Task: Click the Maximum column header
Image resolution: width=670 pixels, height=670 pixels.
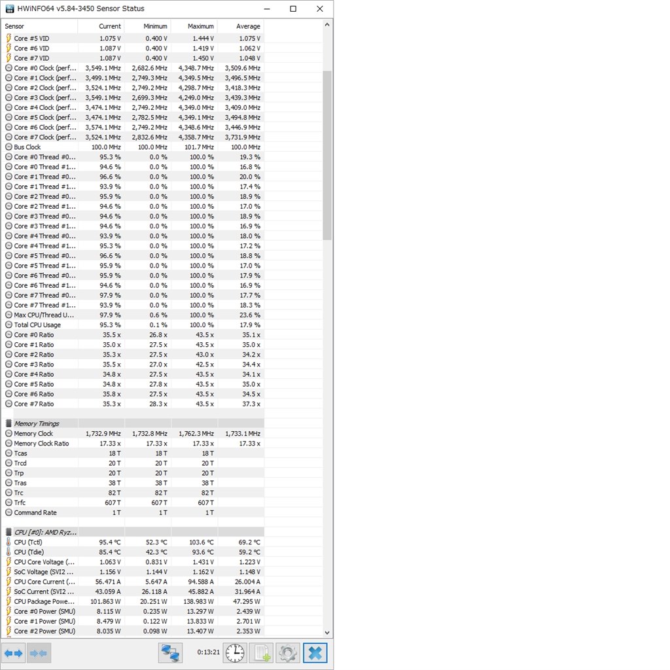Action: [194, 26]
